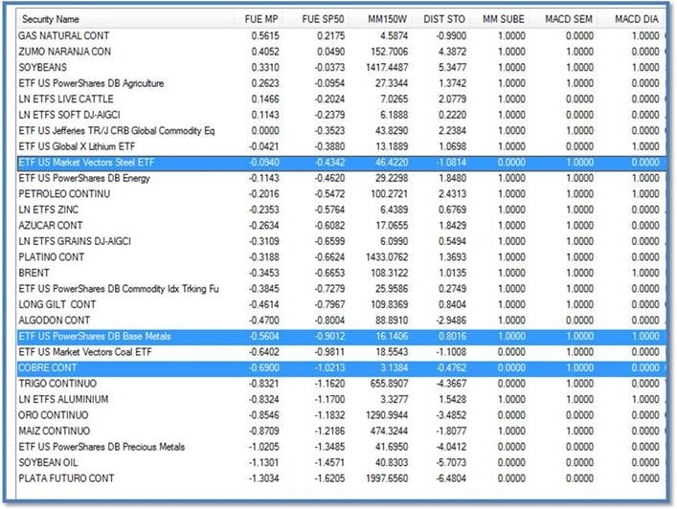Select PowerShares DB Commodity Idx Trking row

pyautogui.click(x=341, y=289)
